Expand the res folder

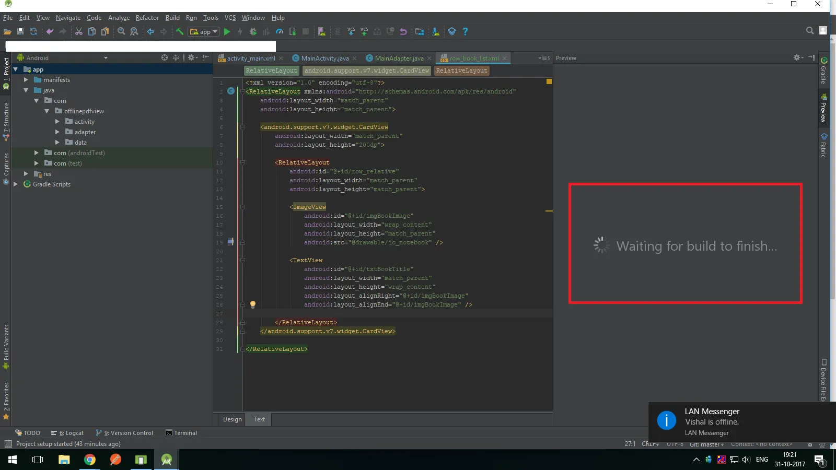click(26, 174)
